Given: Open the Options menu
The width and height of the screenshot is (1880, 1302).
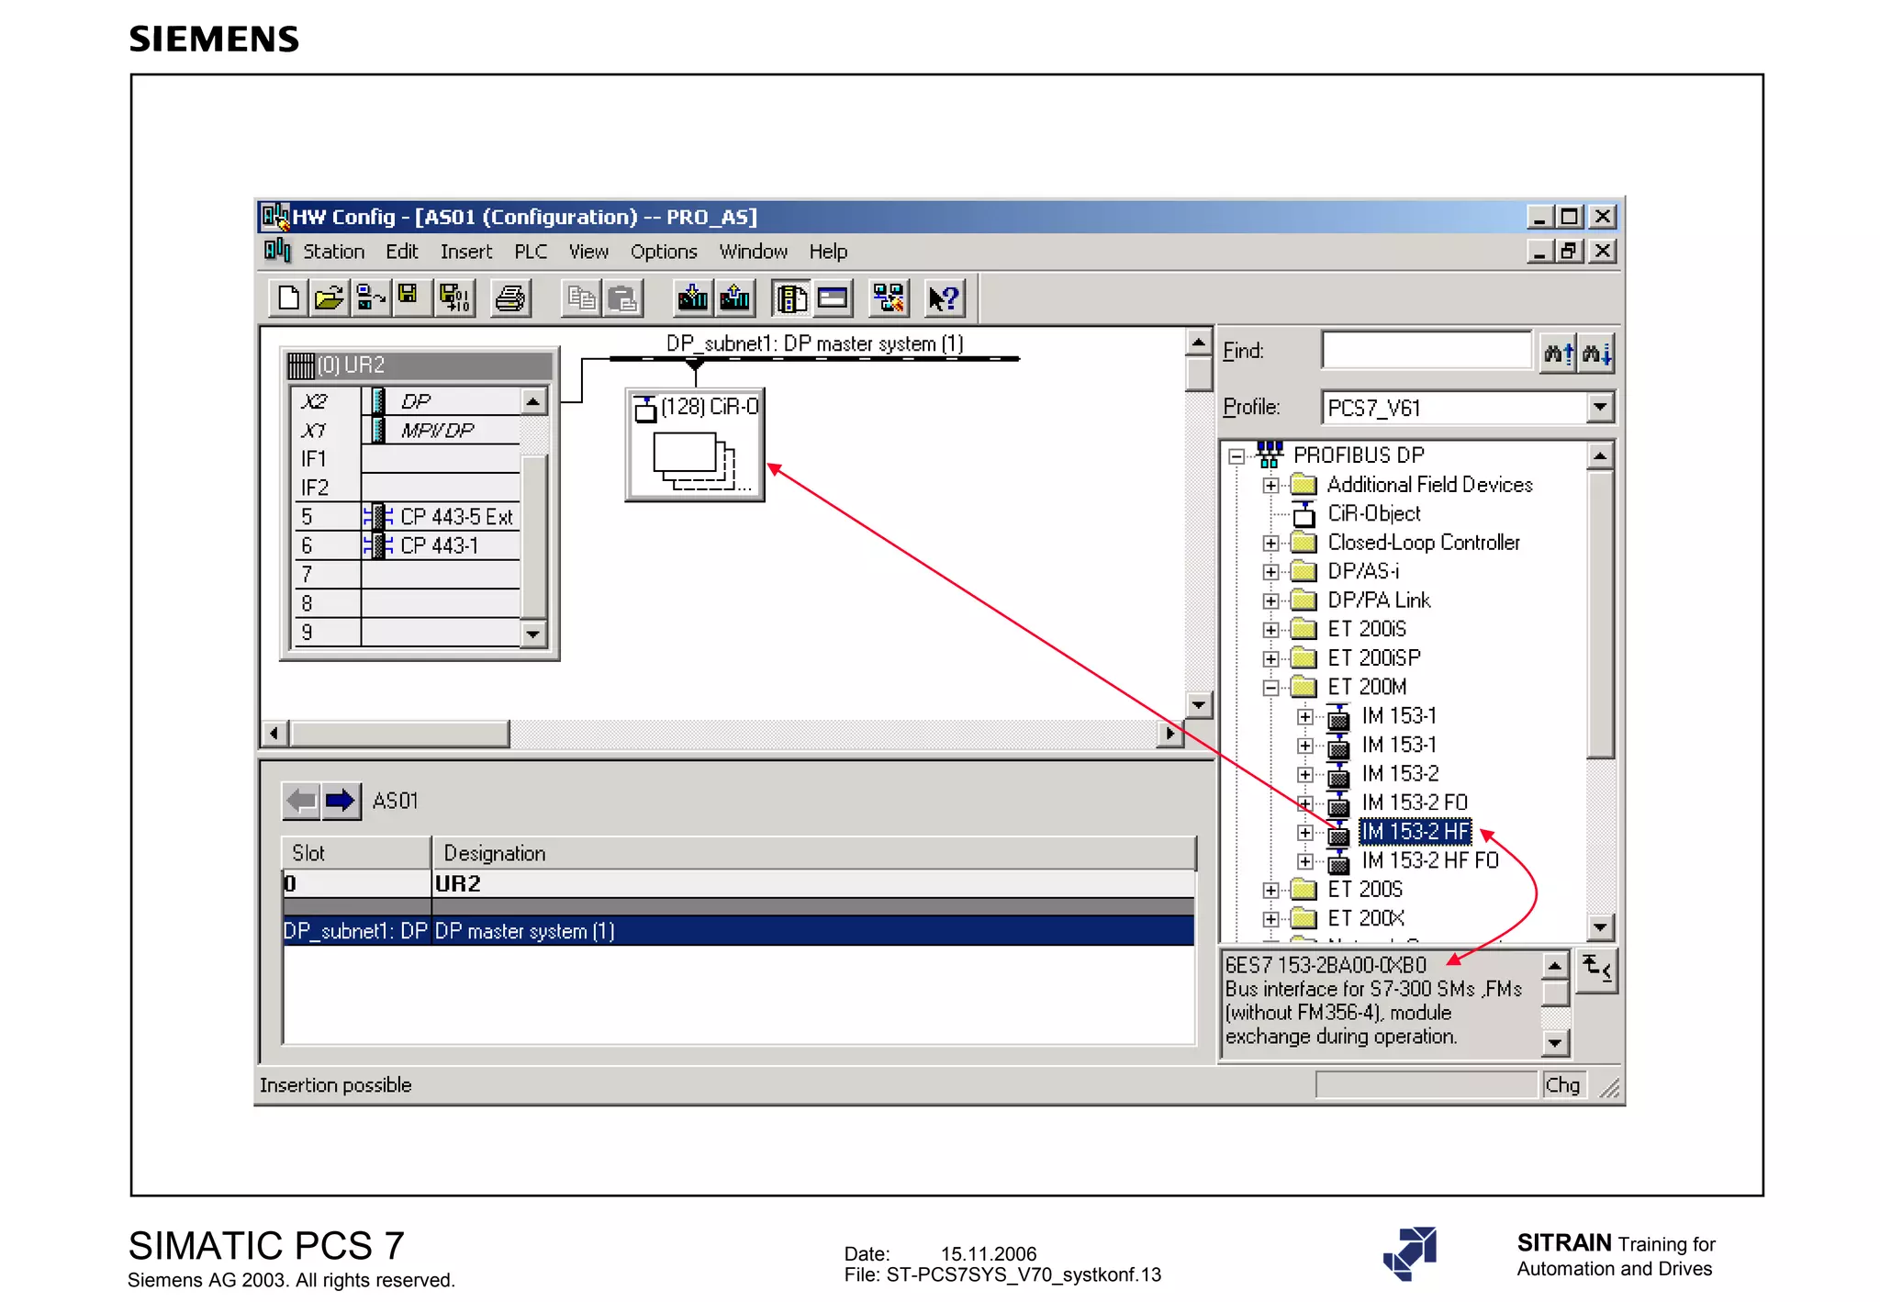Looking at the screenshot, I should tap(663, 252).
